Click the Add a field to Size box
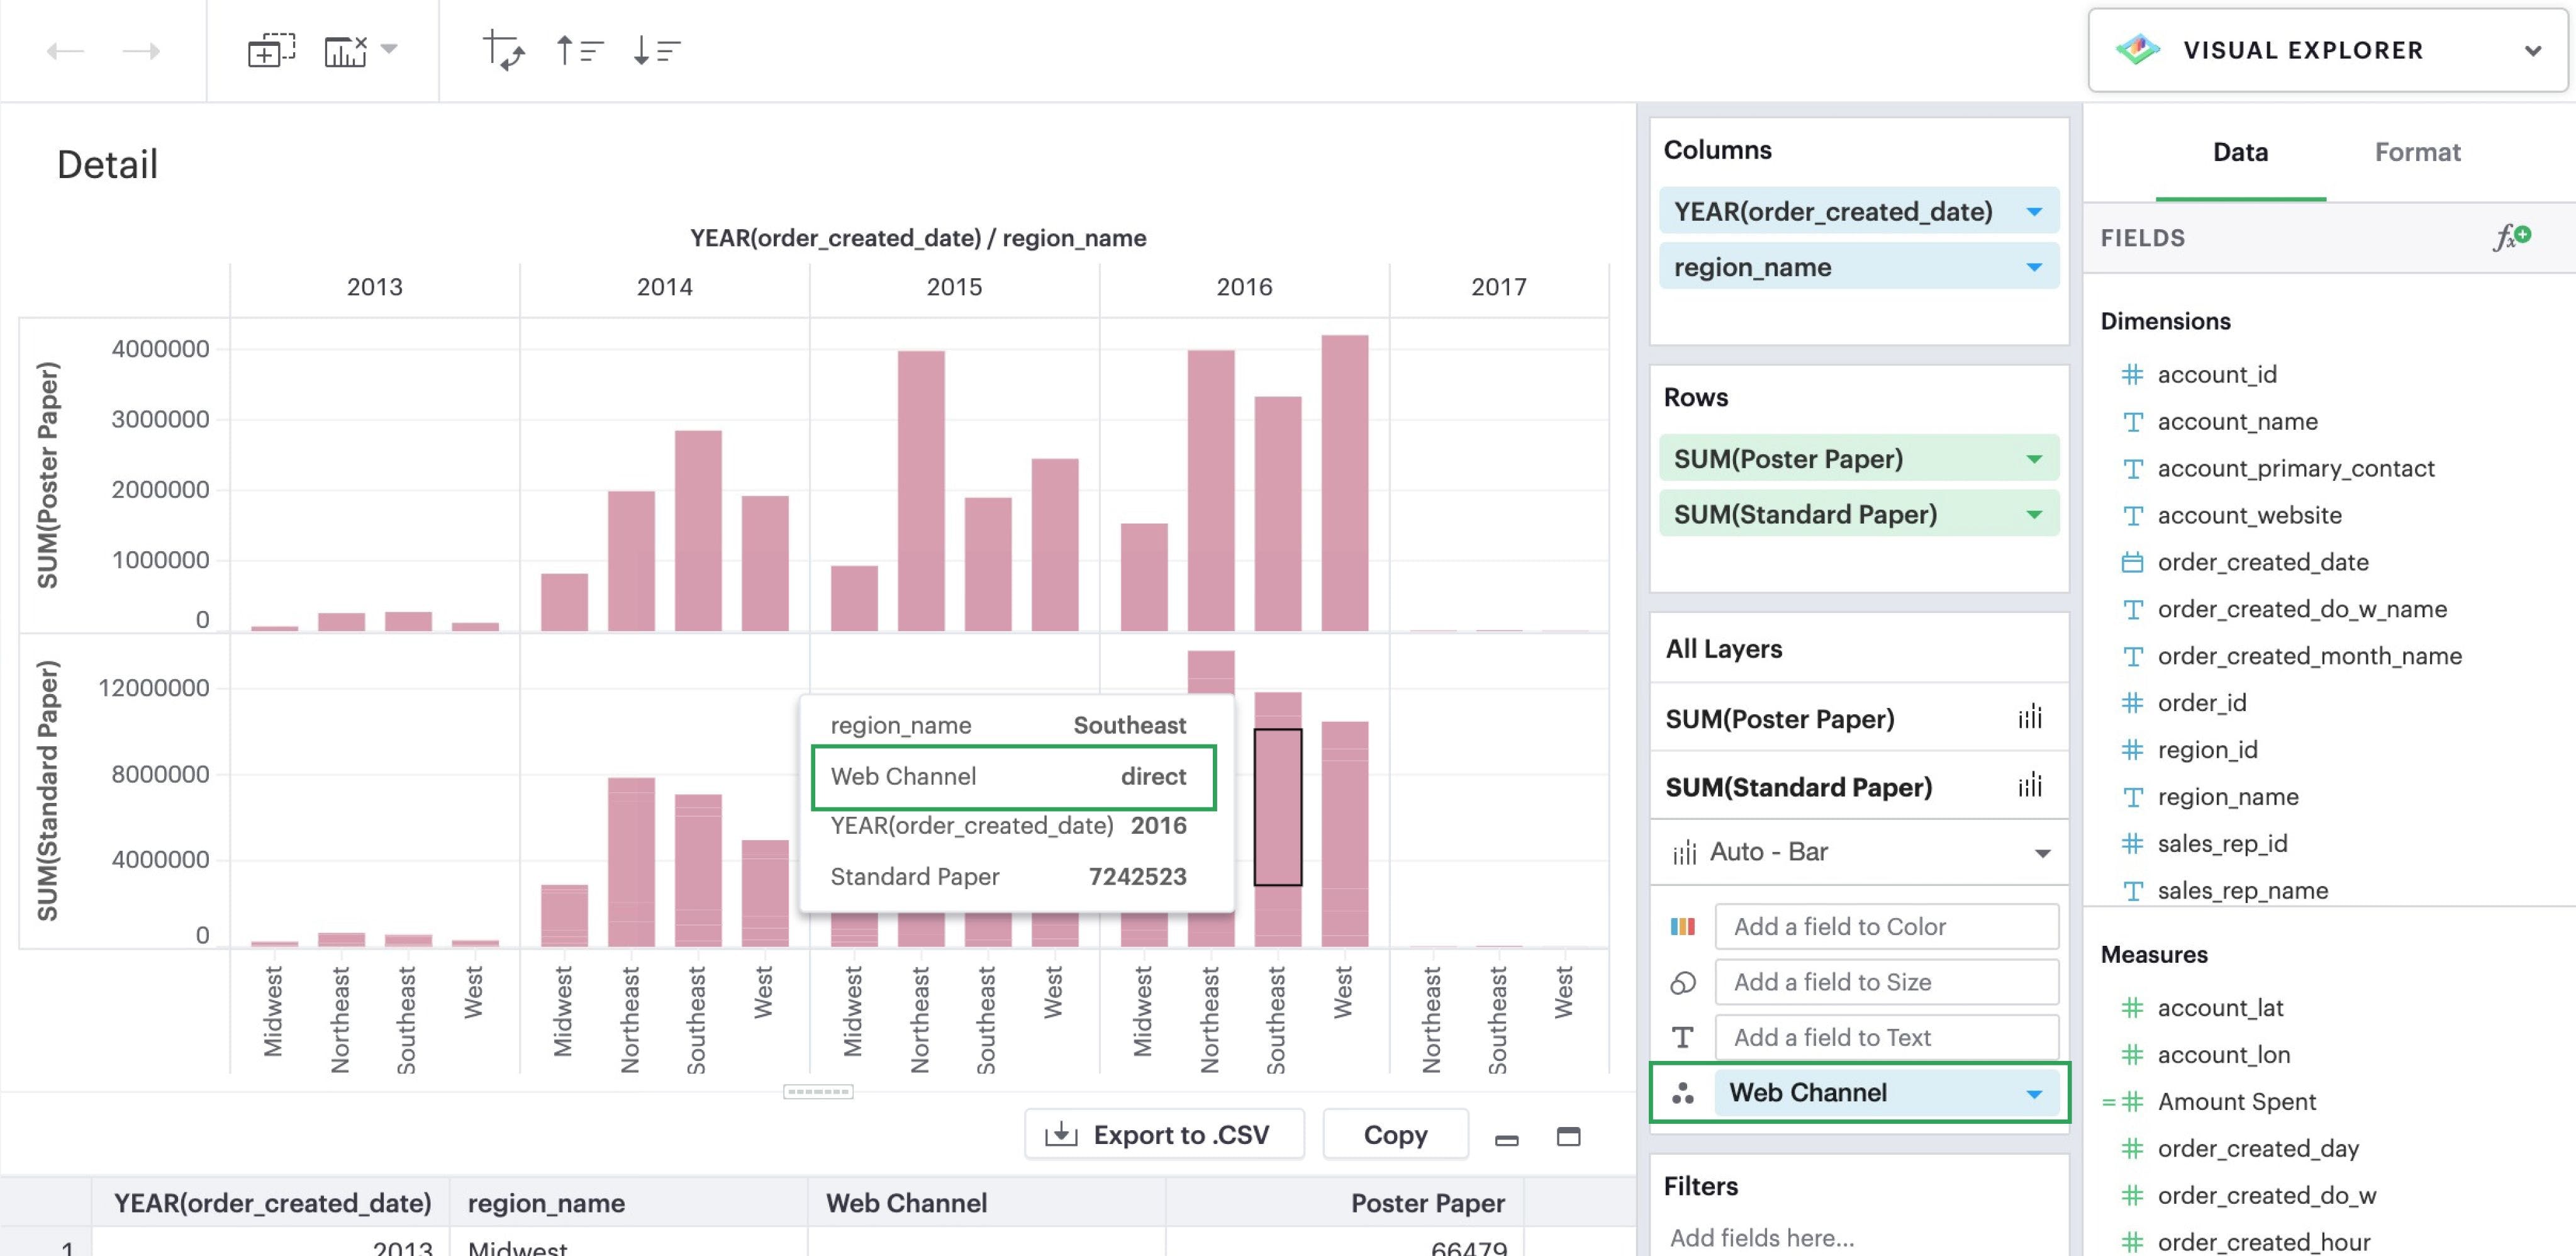 point(1885,982)
